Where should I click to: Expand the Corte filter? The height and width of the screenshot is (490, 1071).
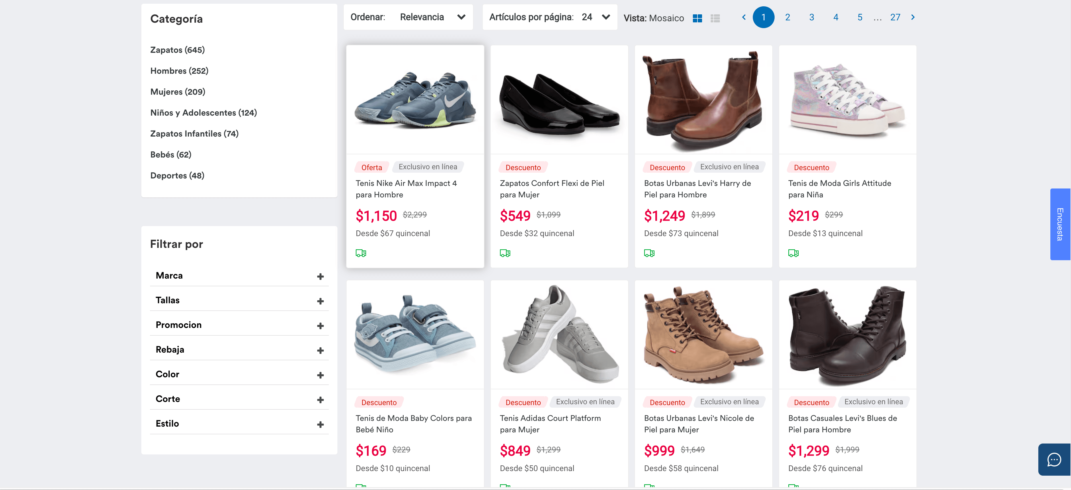pos(239,399)
